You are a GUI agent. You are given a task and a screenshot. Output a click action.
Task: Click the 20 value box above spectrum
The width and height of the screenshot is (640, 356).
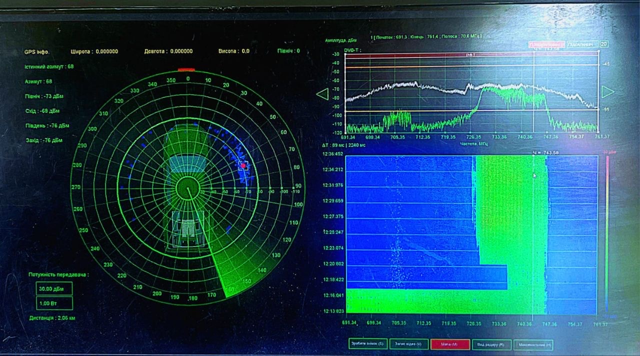[x=604, y=44]
